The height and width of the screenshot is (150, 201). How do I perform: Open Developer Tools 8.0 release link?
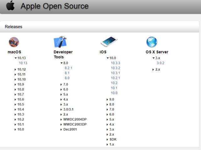67,78
